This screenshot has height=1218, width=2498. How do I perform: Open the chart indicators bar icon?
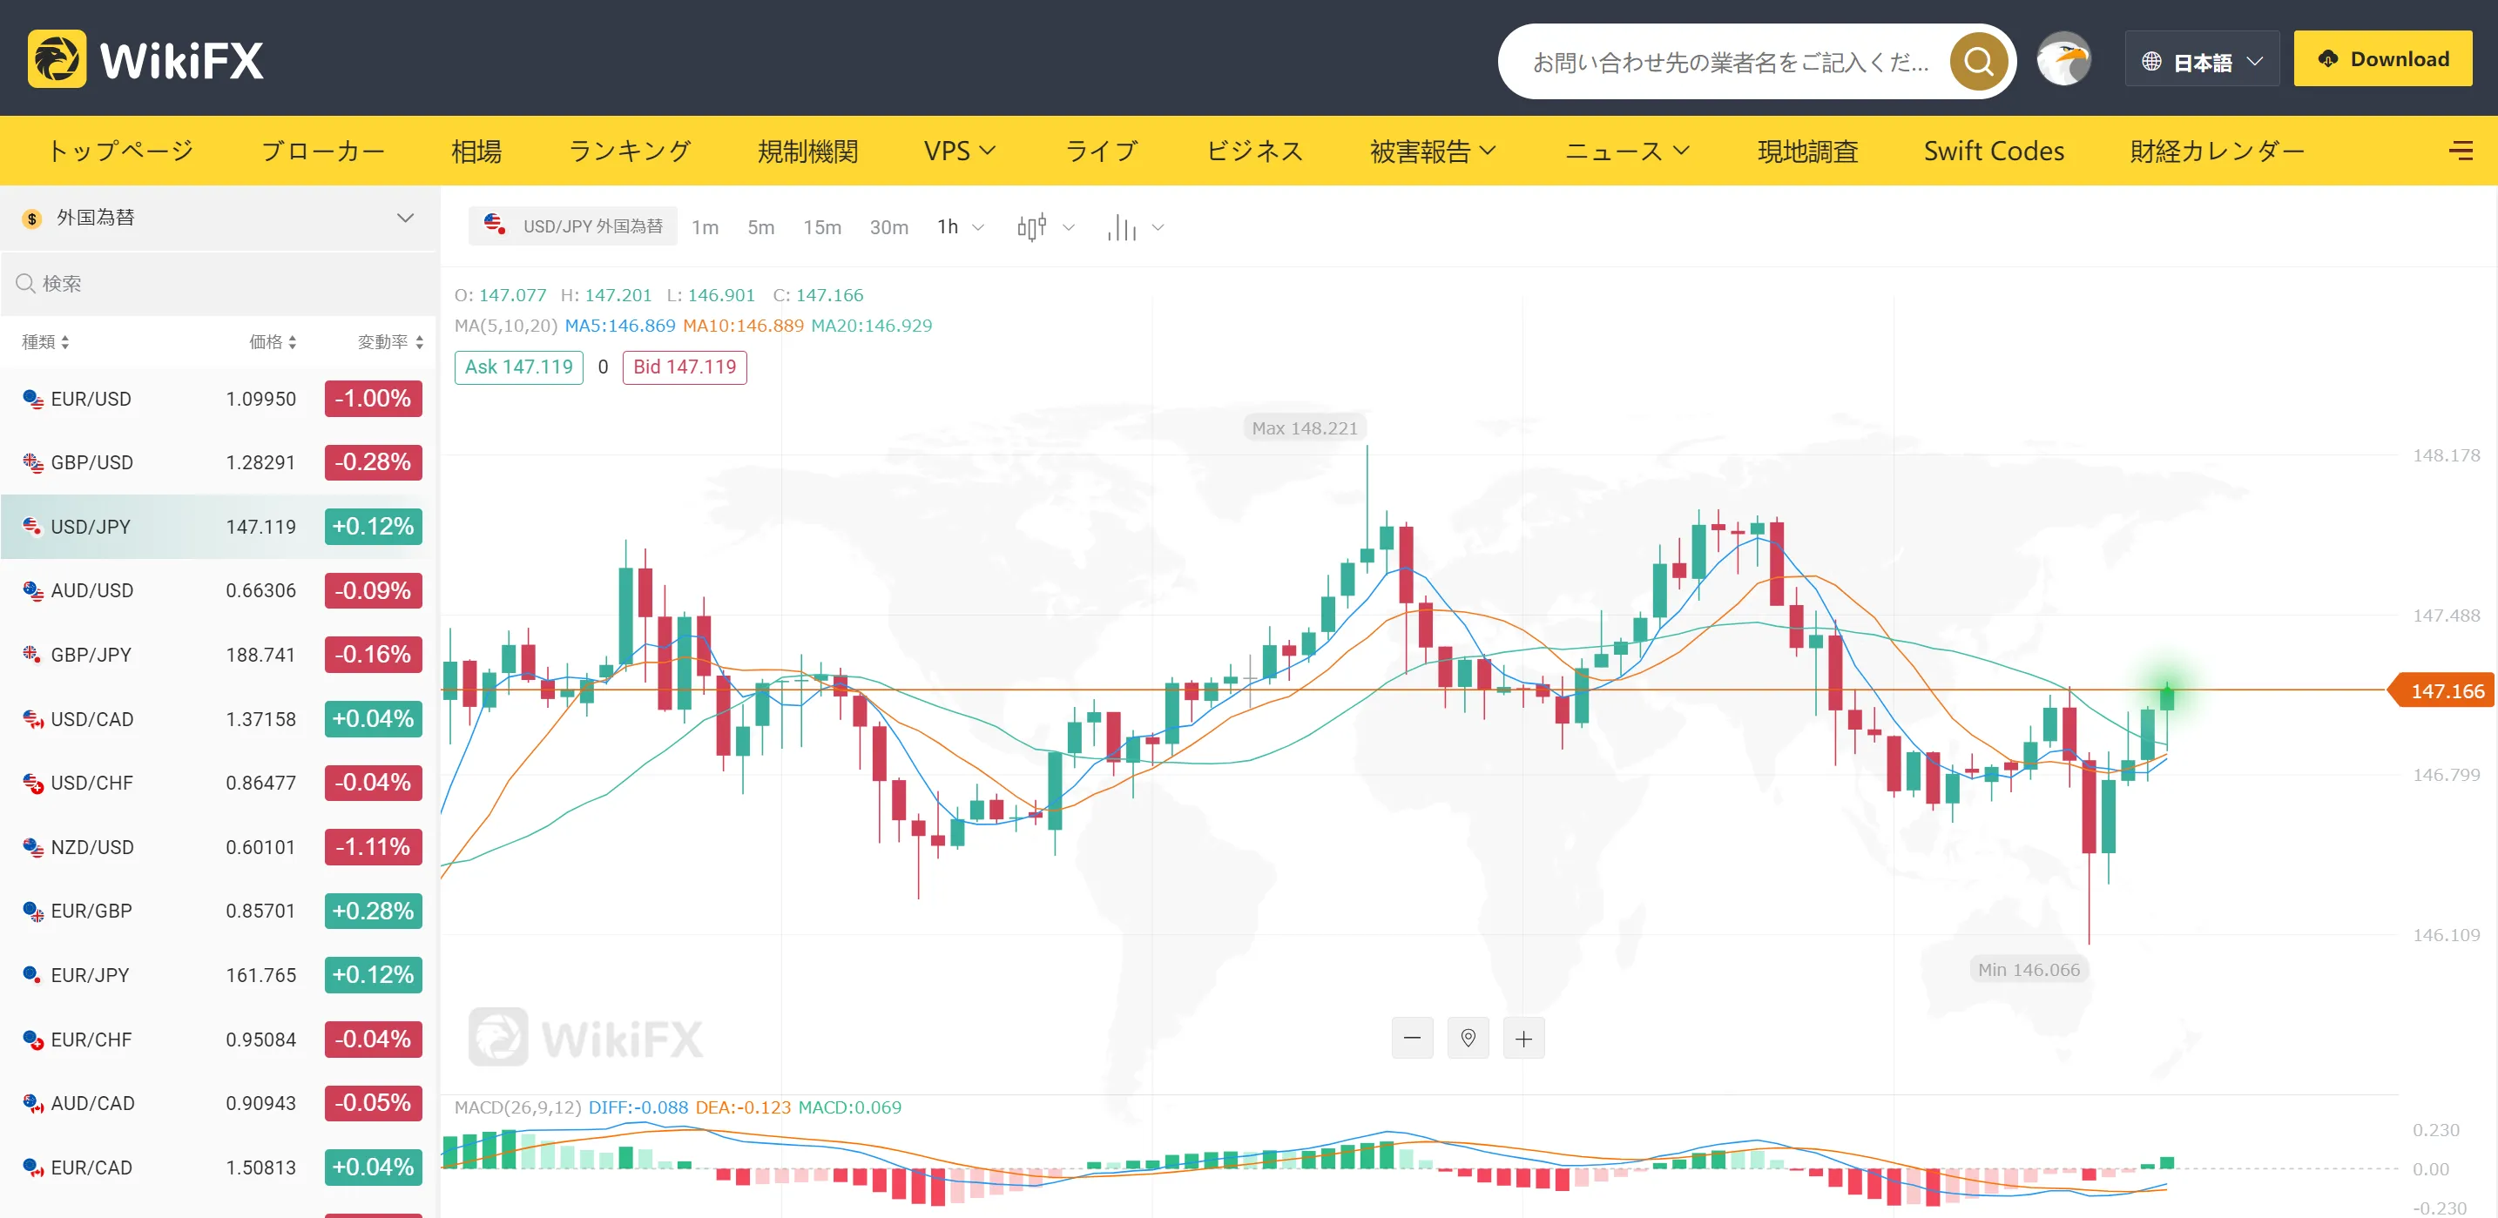(1134, 228)
